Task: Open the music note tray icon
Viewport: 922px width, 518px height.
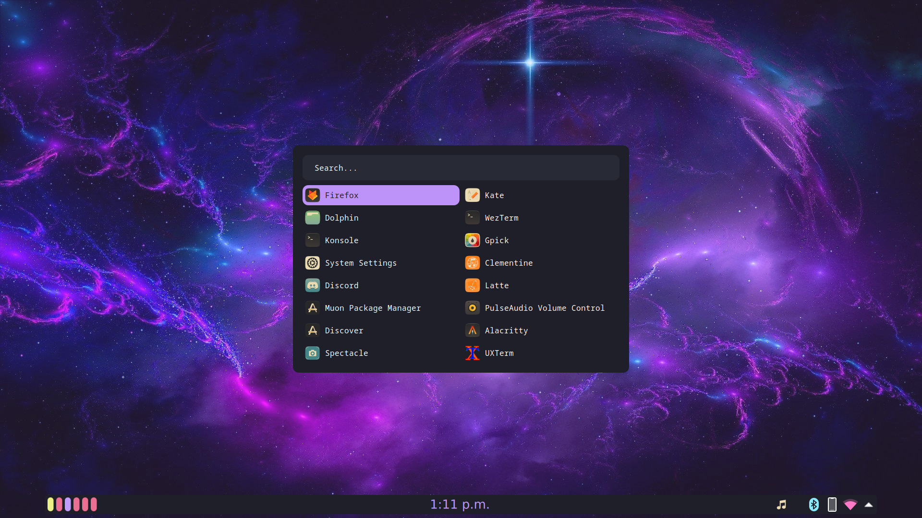Action: pos(782,505)
